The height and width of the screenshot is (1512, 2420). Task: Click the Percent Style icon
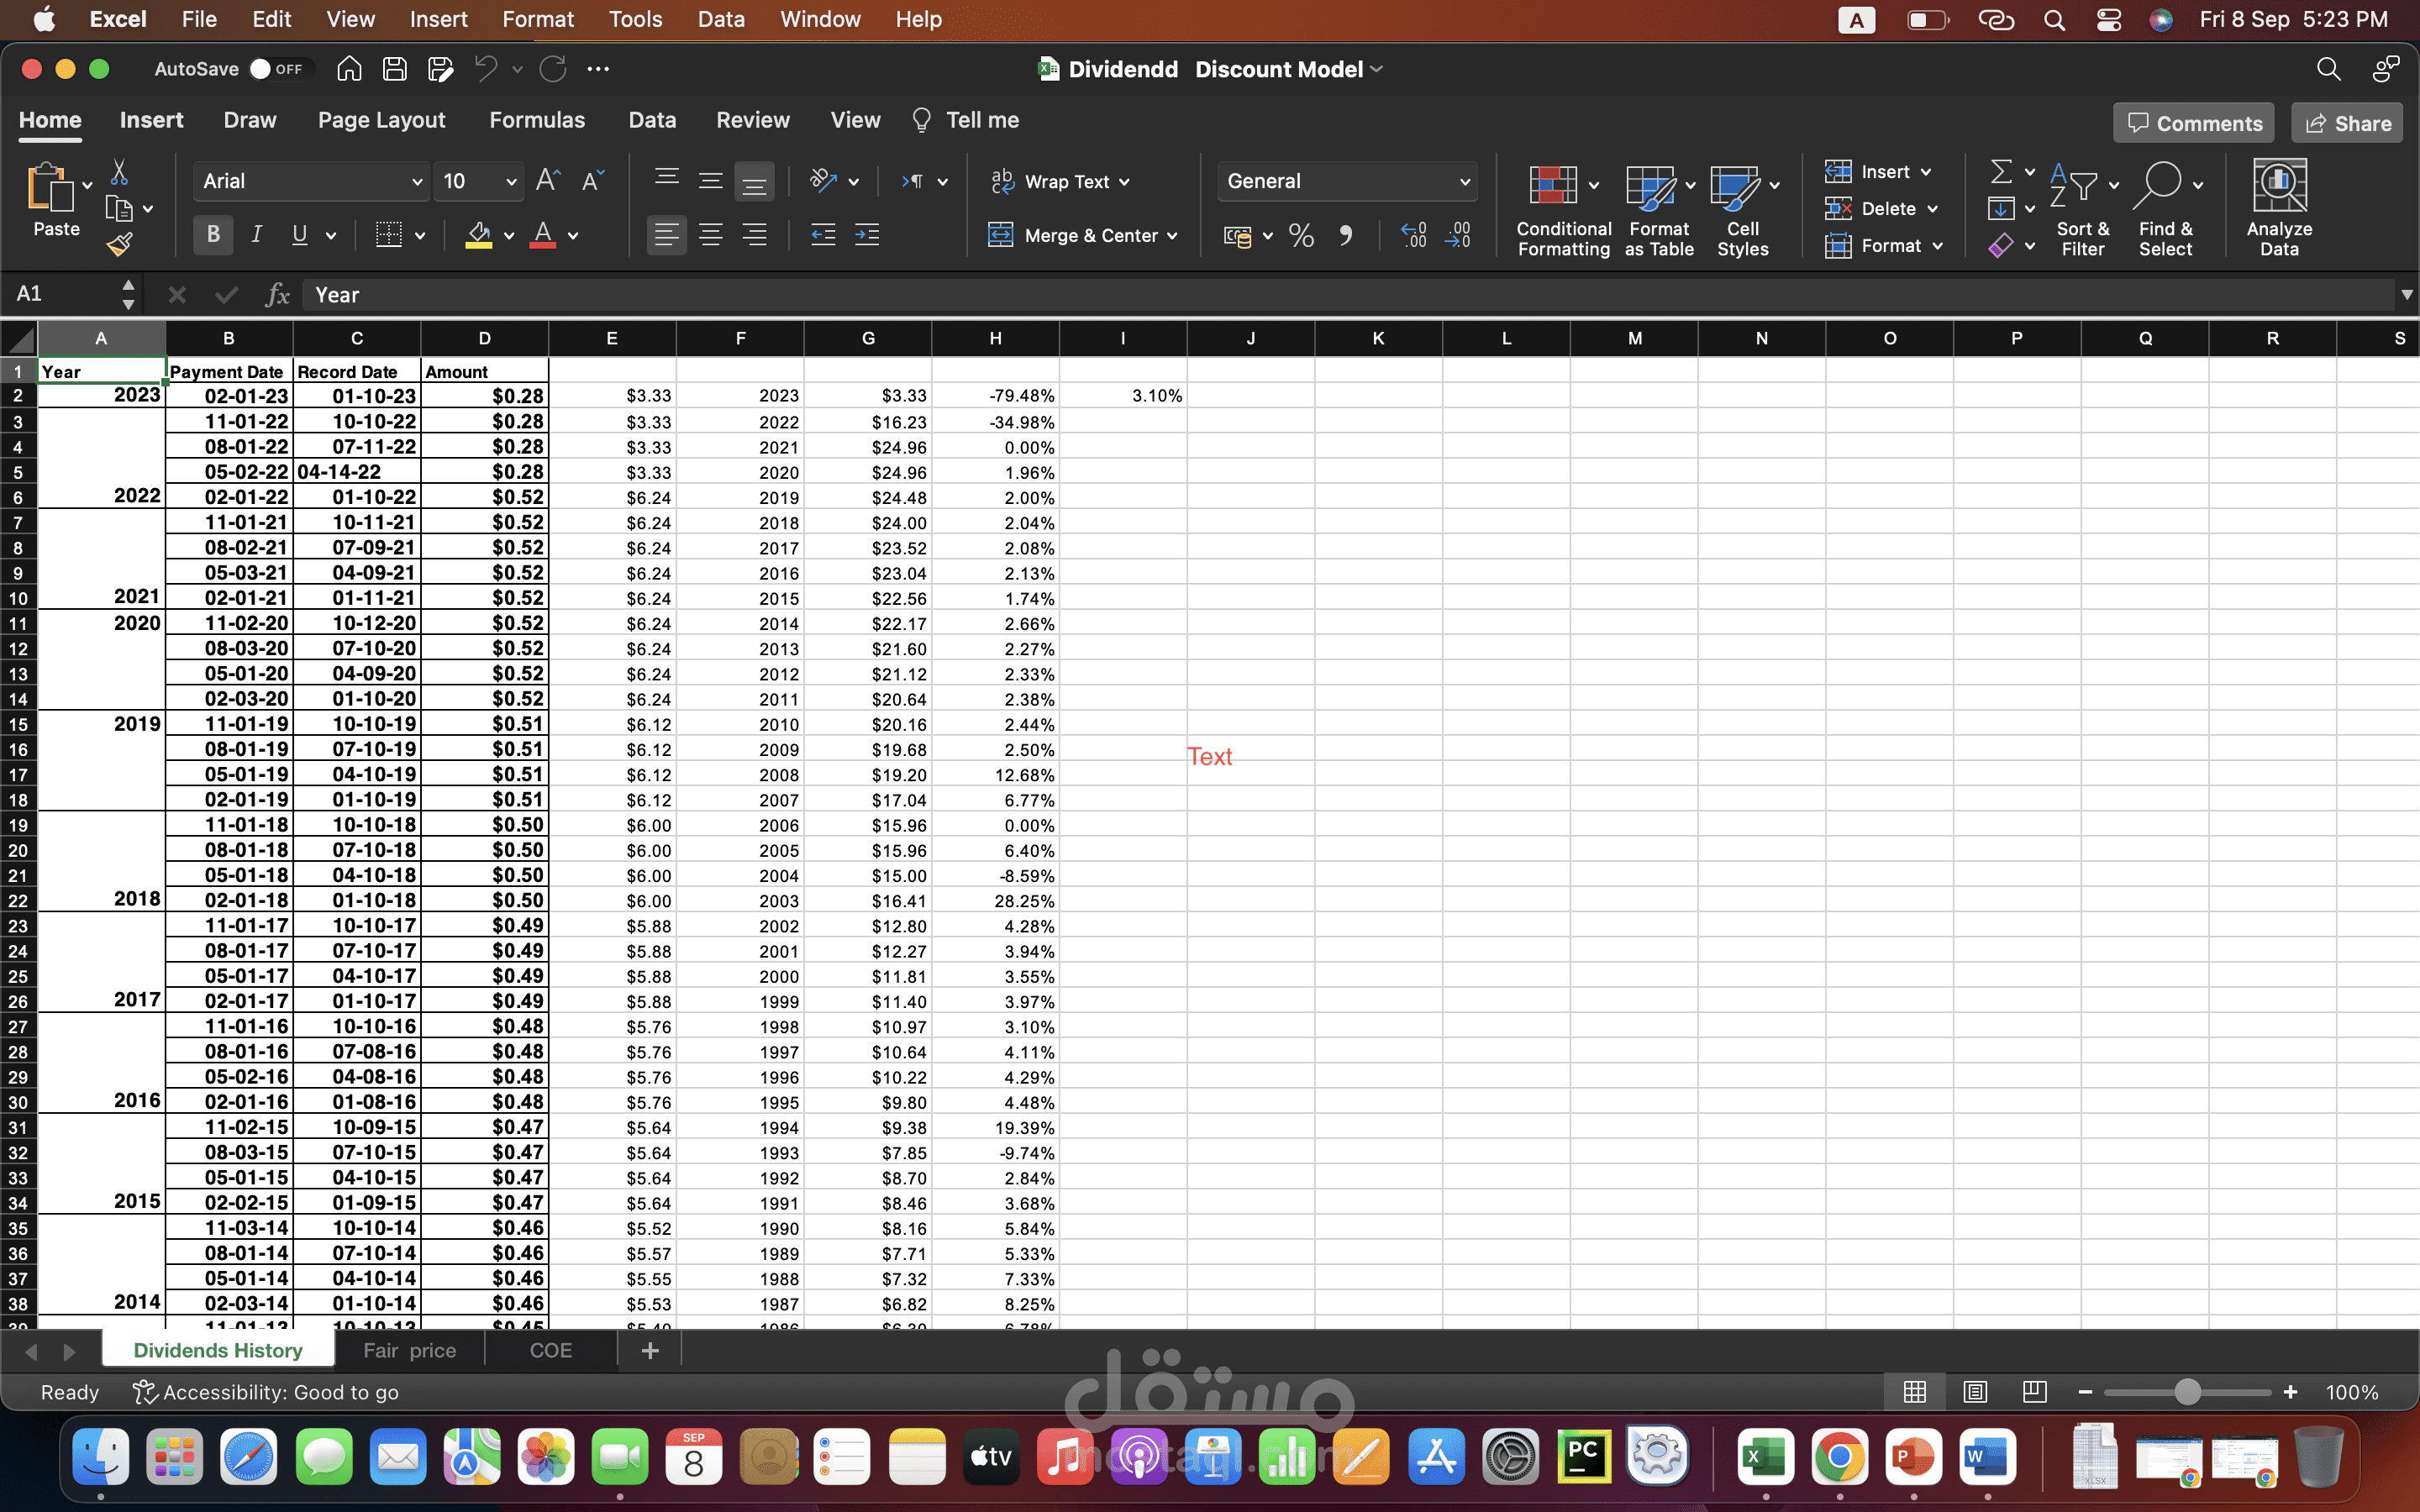tap(1301, 236)
